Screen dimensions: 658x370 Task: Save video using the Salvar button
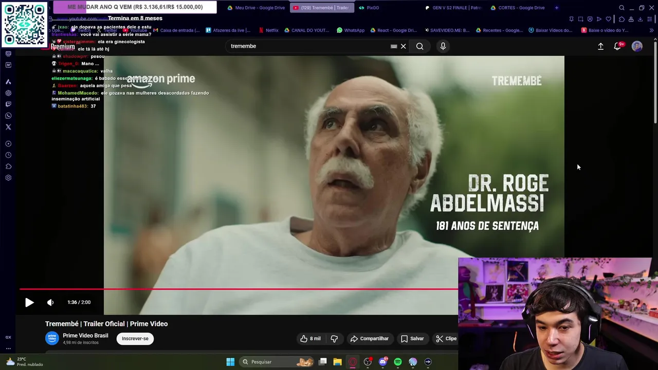click(412, 339)
